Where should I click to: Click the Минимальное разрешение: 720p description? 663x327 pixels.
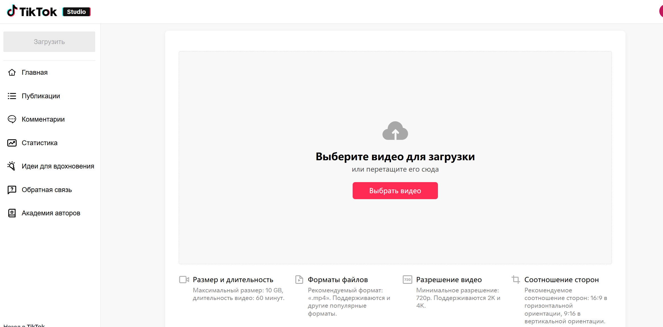pos(458,298)
